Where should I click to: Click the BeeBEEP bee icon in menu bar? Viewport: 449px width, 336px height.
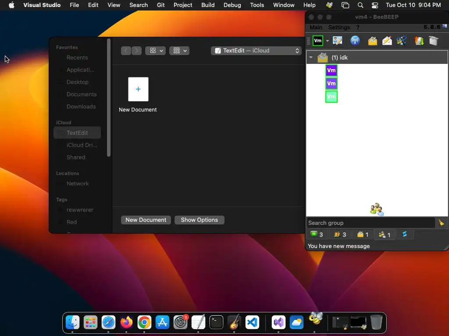point(329,5)
